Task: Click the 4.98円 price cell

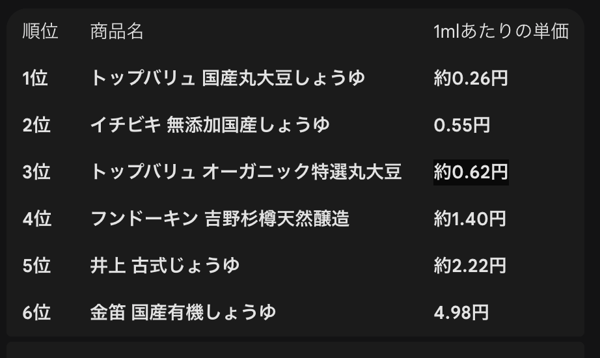Action: click(x=461, y=312)
